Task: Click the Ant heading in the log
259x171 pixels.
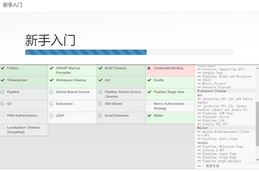Action: [x=200, y=95]
